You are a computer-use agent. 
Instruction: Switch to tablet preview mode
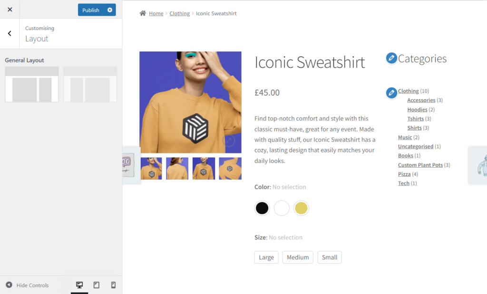point(96,285)
